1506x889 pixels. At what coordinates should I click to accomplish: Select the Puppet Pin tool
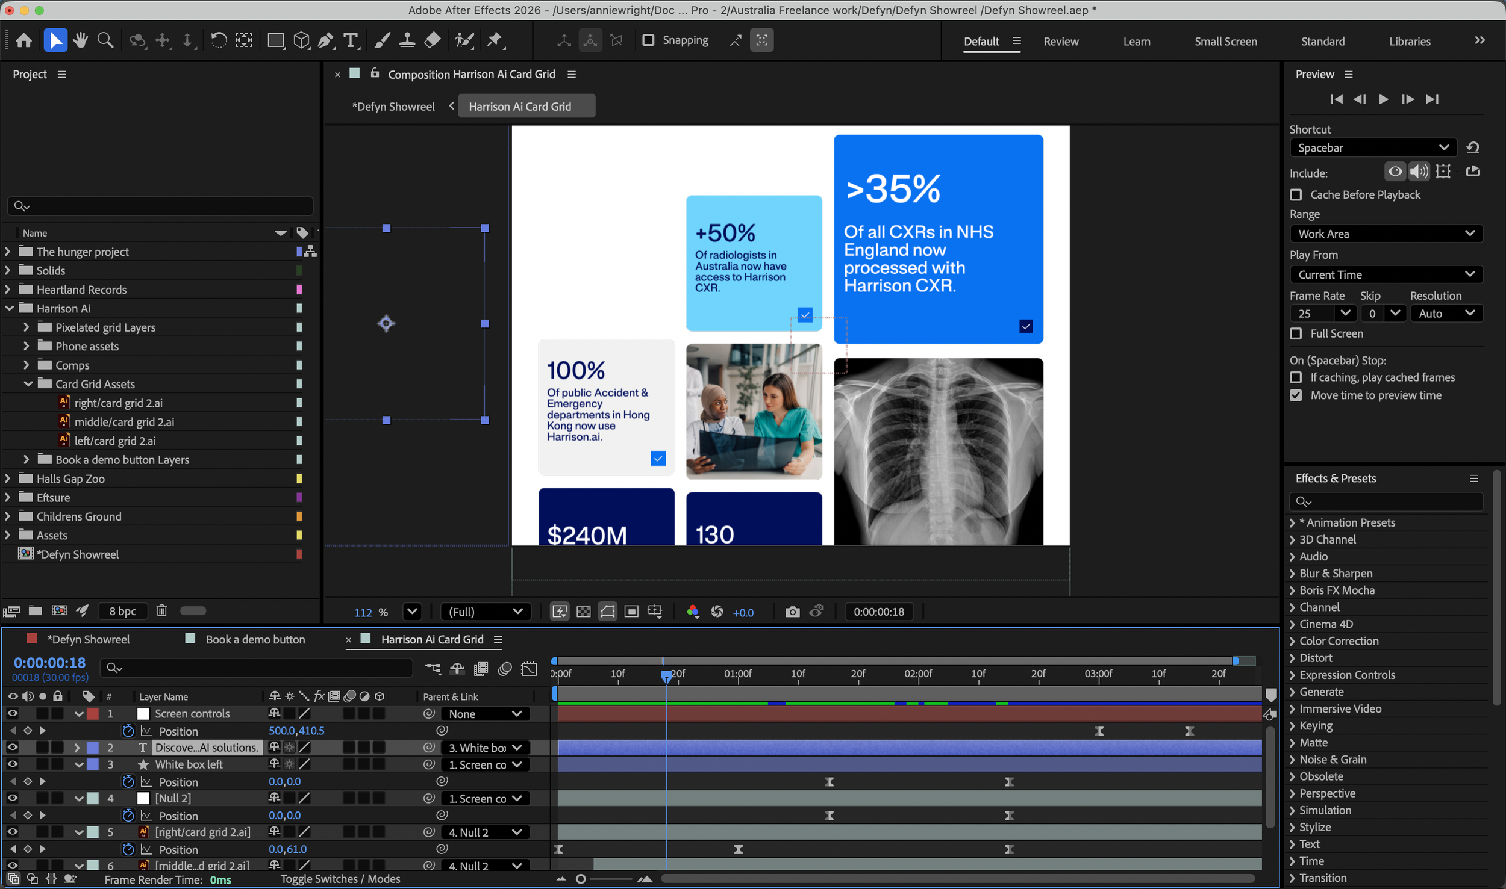click(495, 40)
